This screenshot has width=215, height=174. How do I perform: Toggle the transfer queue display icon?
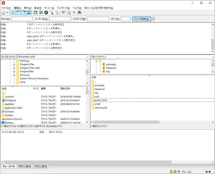pos(29,13)
